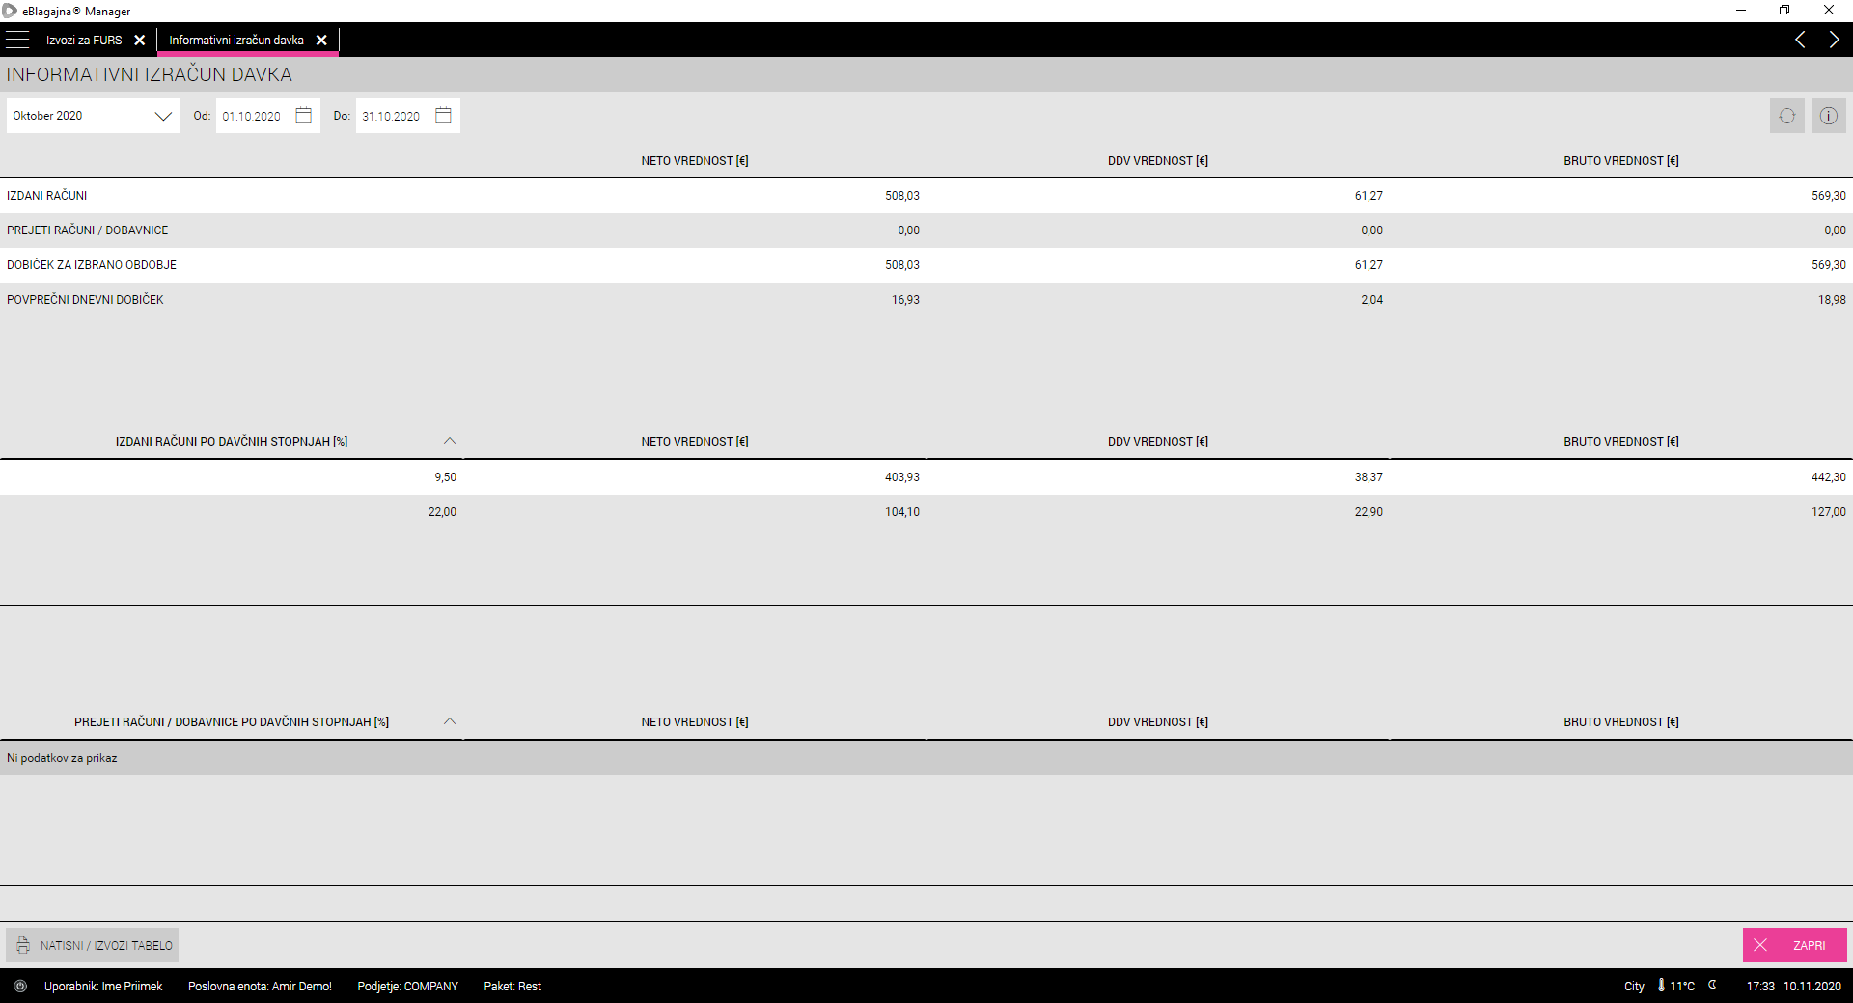The width and height of the screenshot is (1853, 1003).
Task: Open the info icon button
Action: click(1828, 116)
